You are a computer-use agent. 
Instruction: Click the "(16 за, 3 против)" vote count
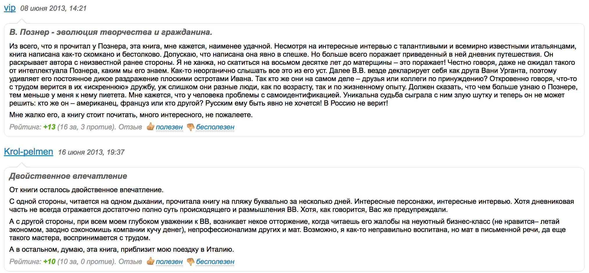(x=87, y=127)
